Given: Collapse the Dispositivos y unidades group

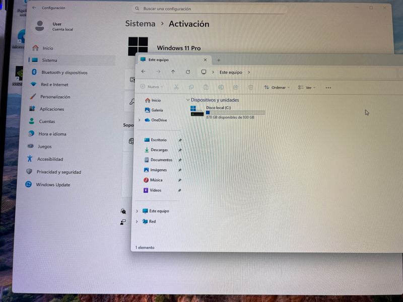Looking at the screenshot, I should tap(187, 100).
